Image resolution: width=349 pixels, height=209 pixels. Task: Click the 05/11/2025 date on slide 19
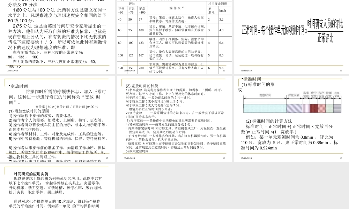click(246, 158)
